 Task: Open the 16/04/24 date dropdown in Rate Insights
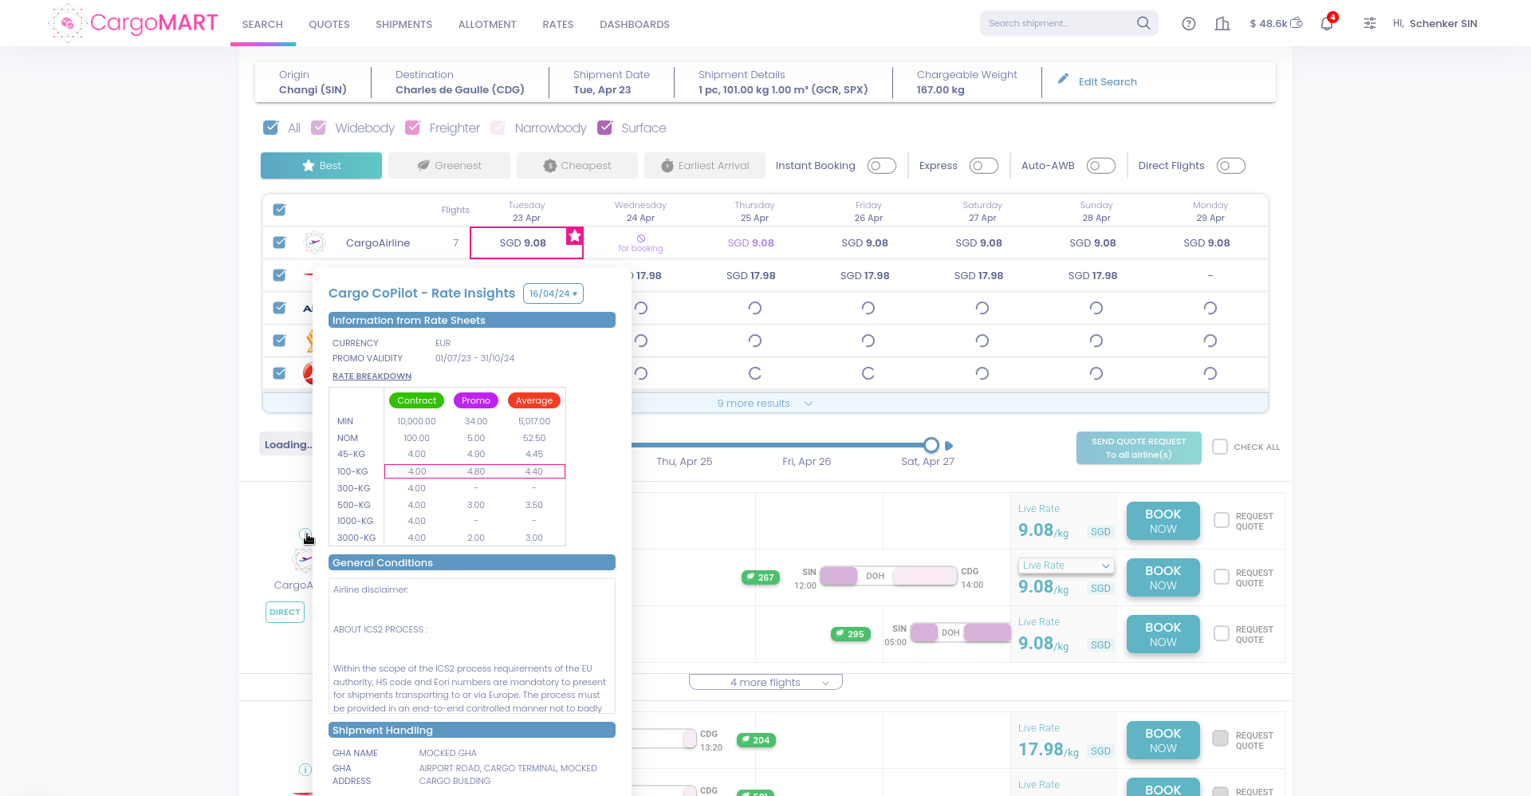553,293
